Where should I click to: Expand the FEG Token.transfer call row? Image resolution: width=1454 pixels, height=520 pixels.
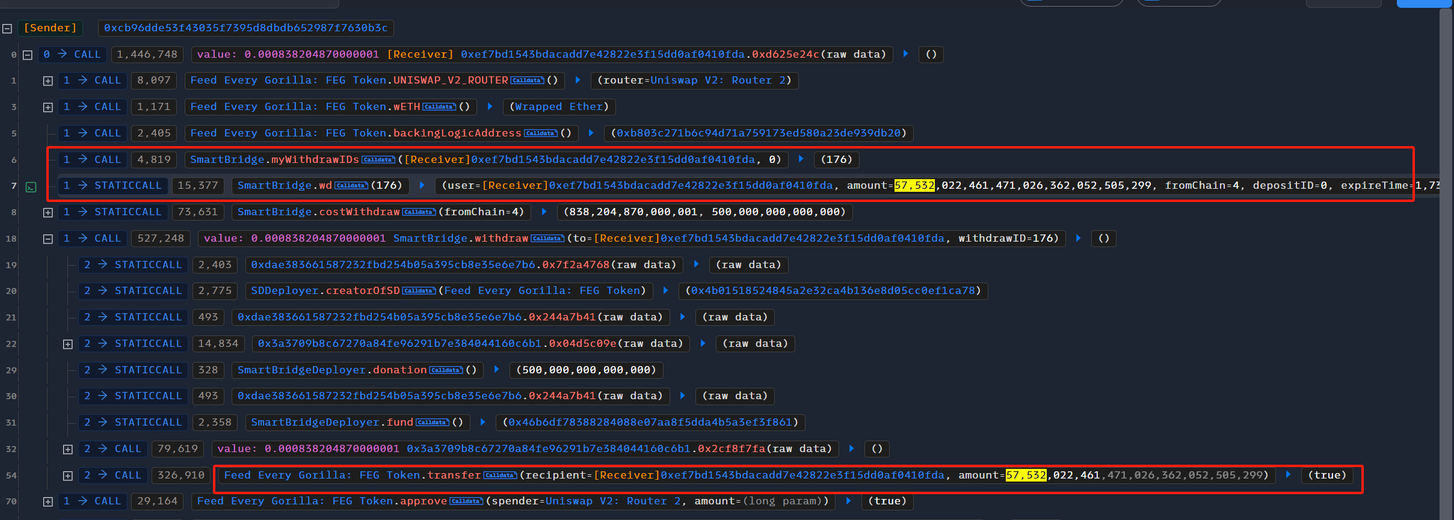68,476
